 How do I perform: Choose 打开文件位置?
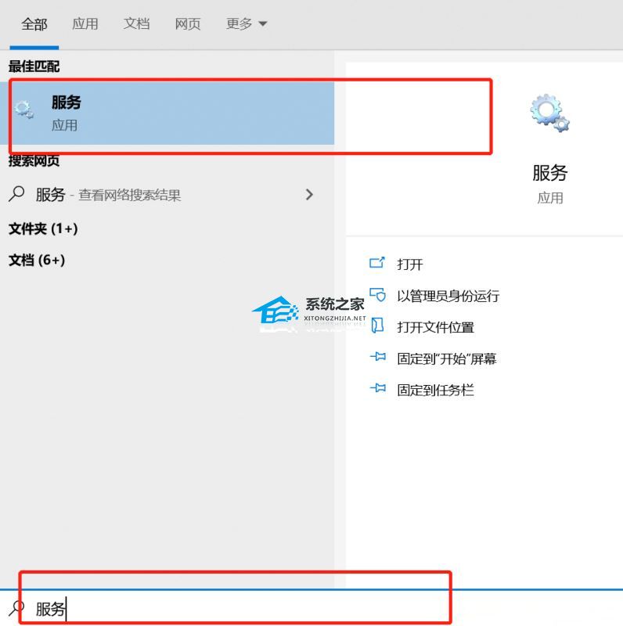435,327
